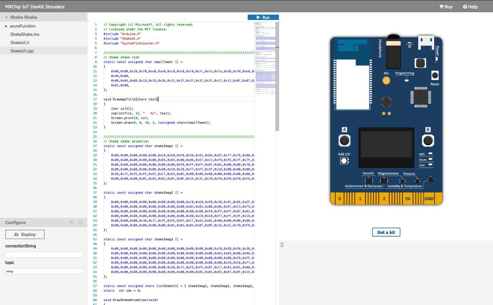Click the output console area
493x305 pixels.
coord(386,273)
